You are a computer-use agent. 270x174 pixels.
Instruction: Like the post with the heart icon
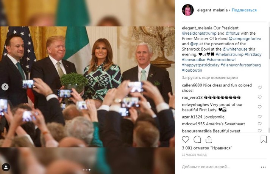point(186,139)
